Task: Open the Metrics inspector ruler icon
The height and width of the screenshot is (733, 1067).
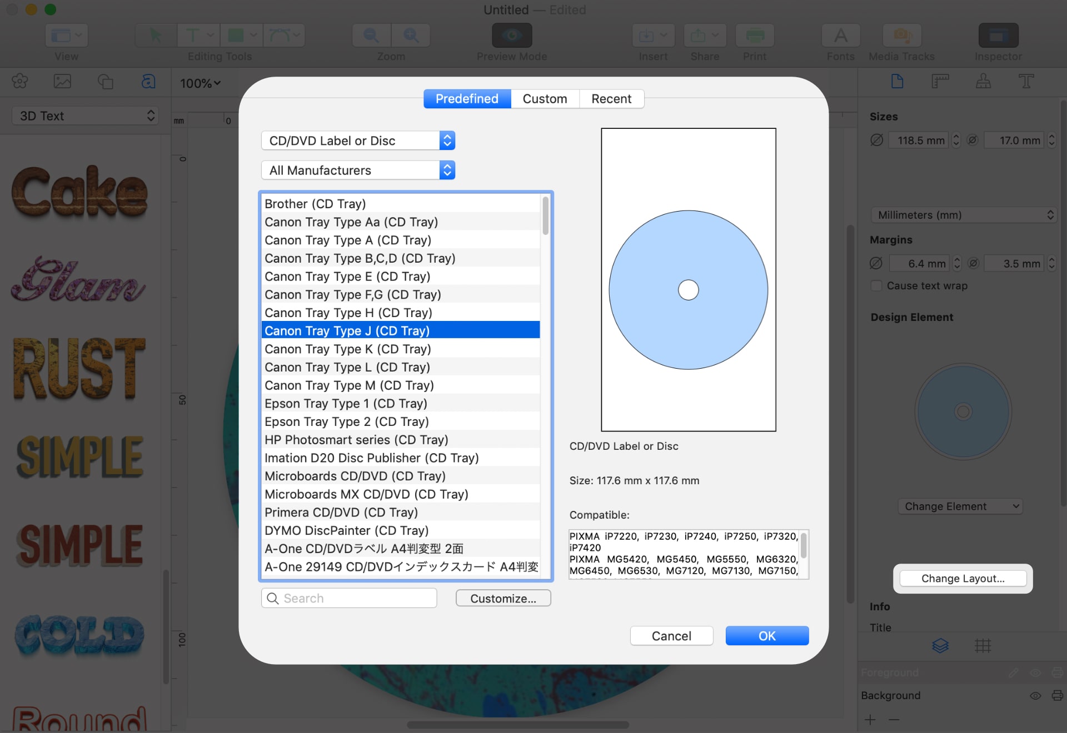Action: (940, 81)
